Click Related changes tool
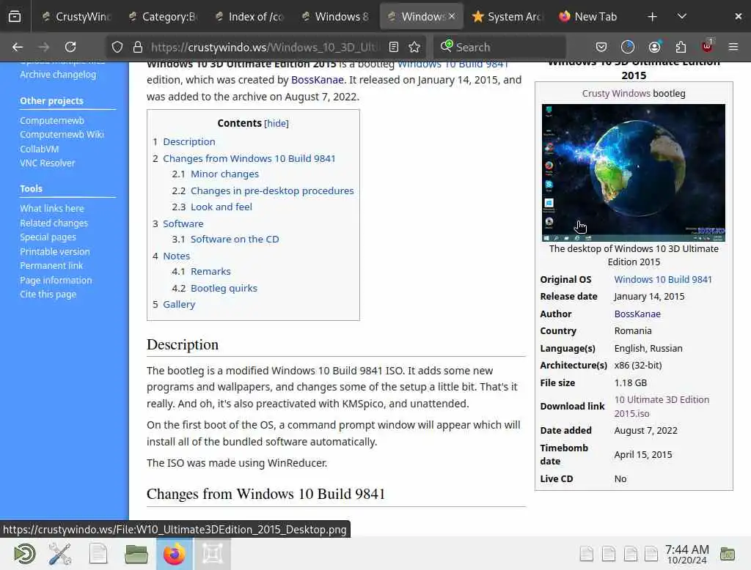 [x=54, y=223]
